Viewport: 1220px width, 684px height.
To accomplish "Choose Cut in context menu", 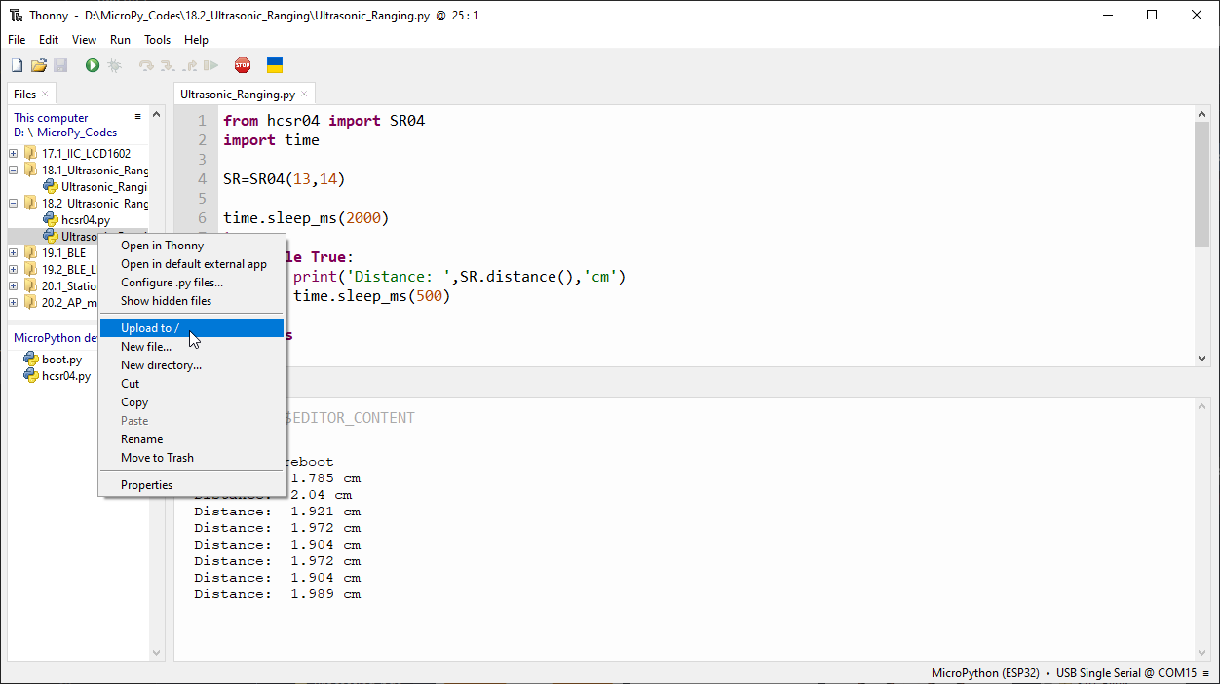I will (192, 384).
